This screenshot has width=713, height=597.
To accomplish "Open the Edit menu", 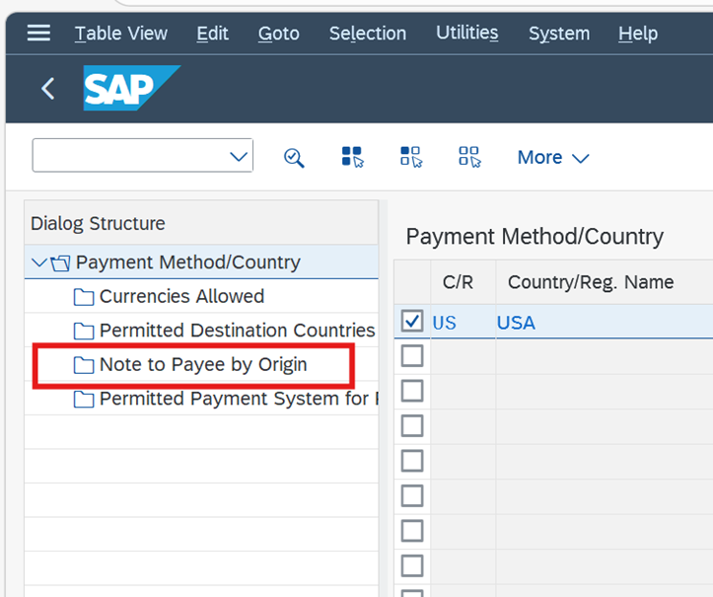I will click(212, 34).
